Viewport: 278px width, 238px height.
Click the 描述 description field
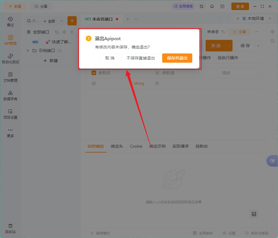tap(241, 73)
